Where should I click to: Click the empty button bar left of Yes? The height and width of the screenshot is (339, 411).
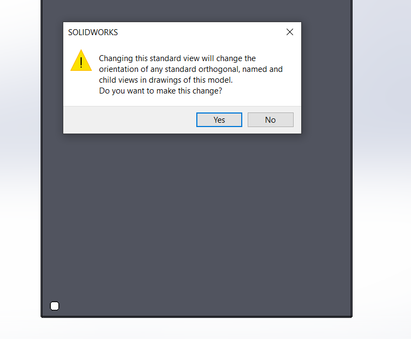[x=130, y=119]
